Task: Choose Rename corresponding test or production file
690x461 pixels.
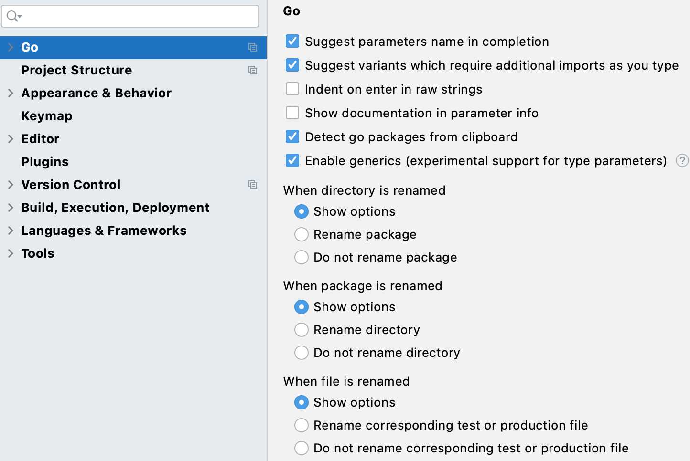Action: [x=302, y=425]
